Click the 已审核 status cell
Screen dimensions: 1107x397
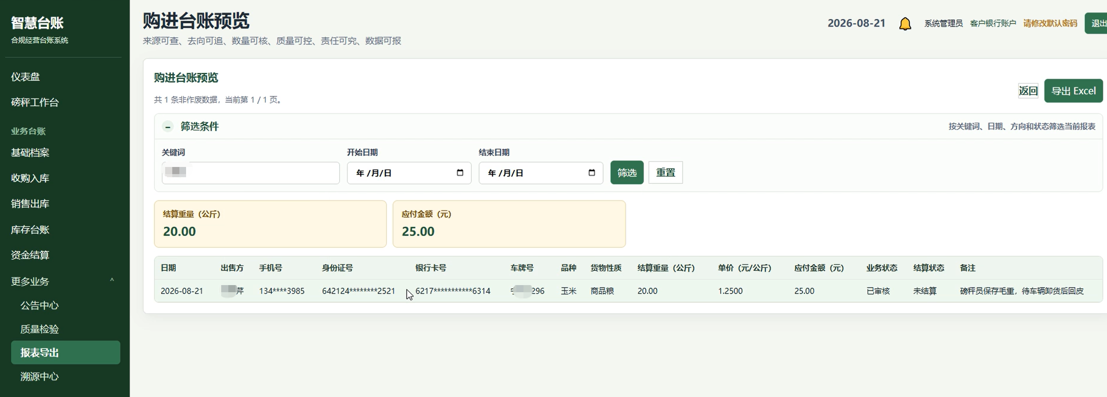878,291
